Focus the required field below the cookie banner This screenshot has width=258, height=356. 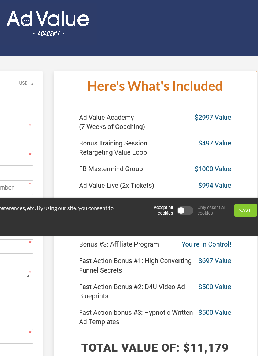pyautogui.click(x=16, y=247)
